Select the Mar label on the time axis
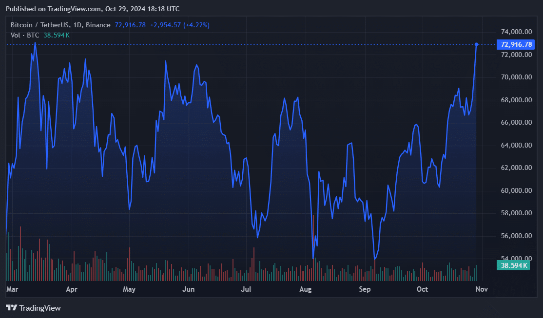This screenshot has height=318, width=543. (x=12, y=289)
